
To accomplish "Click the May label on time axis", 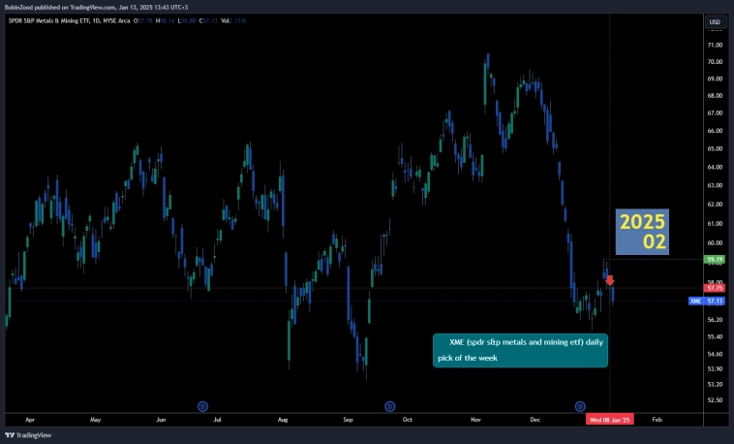I will tap(96, 420).
